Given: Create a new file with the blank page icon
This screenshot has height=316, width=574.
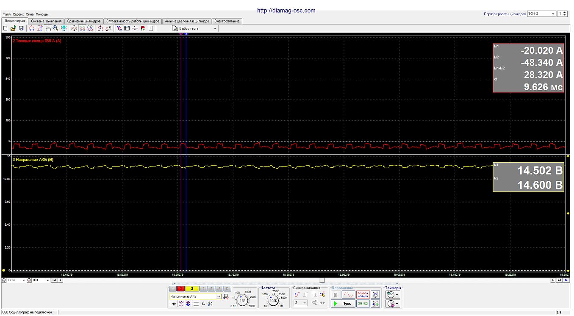Looking at the screenshot, I should click(6, 28).
